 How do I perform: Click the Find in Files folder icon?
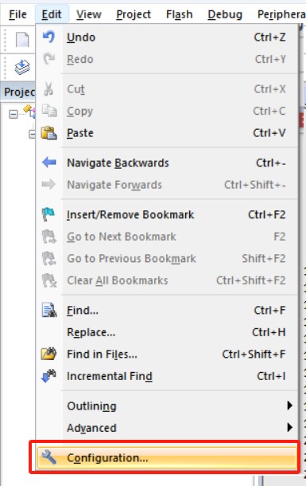[x=48, y=354]
